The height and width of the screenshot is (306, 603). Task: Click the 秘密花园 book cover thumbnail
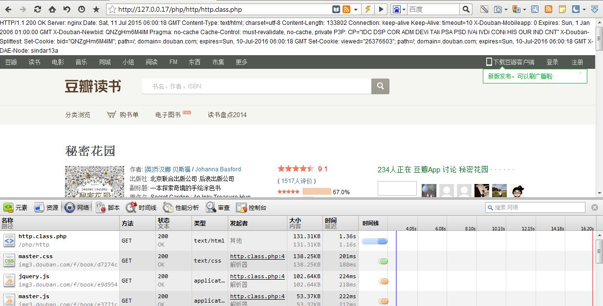pos(95,182)
